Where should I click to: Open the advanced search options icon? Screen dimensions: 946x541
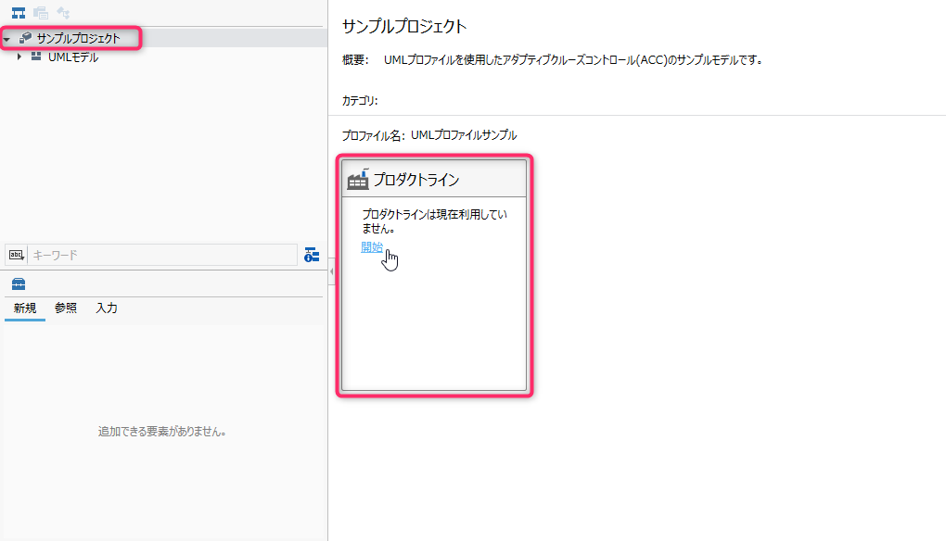310,253
